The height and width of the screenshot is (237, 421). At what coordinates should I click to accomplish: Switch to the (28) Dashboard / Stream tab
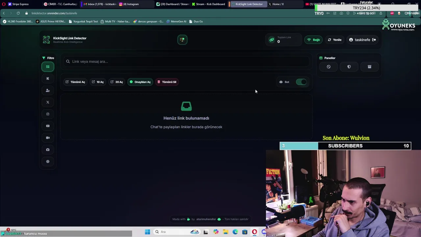173,4
